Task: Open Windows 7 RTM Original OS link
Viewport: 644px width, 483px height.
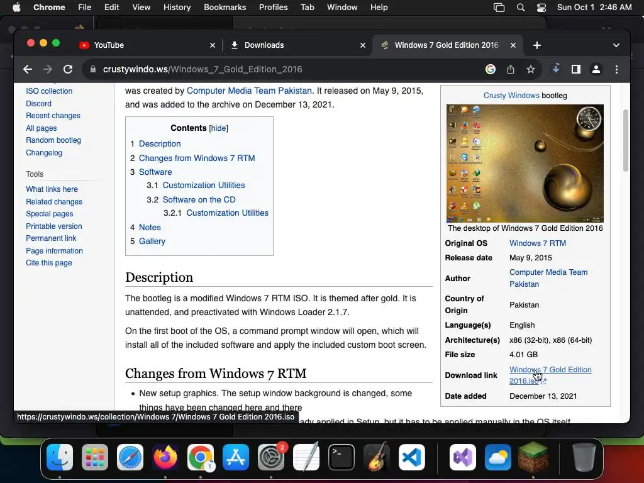Action: pos(538,243)
